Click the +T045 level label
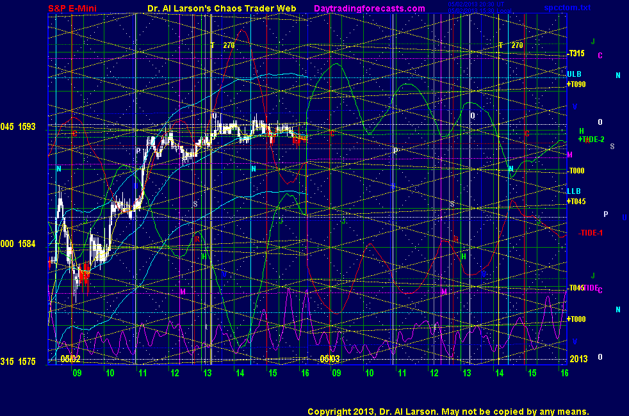This screenshot has width=629, height=416. click(x=576, y=201)
